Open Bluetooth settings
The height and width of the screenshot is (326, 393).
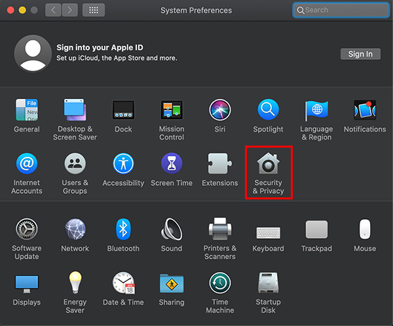(x=123, y=230)
